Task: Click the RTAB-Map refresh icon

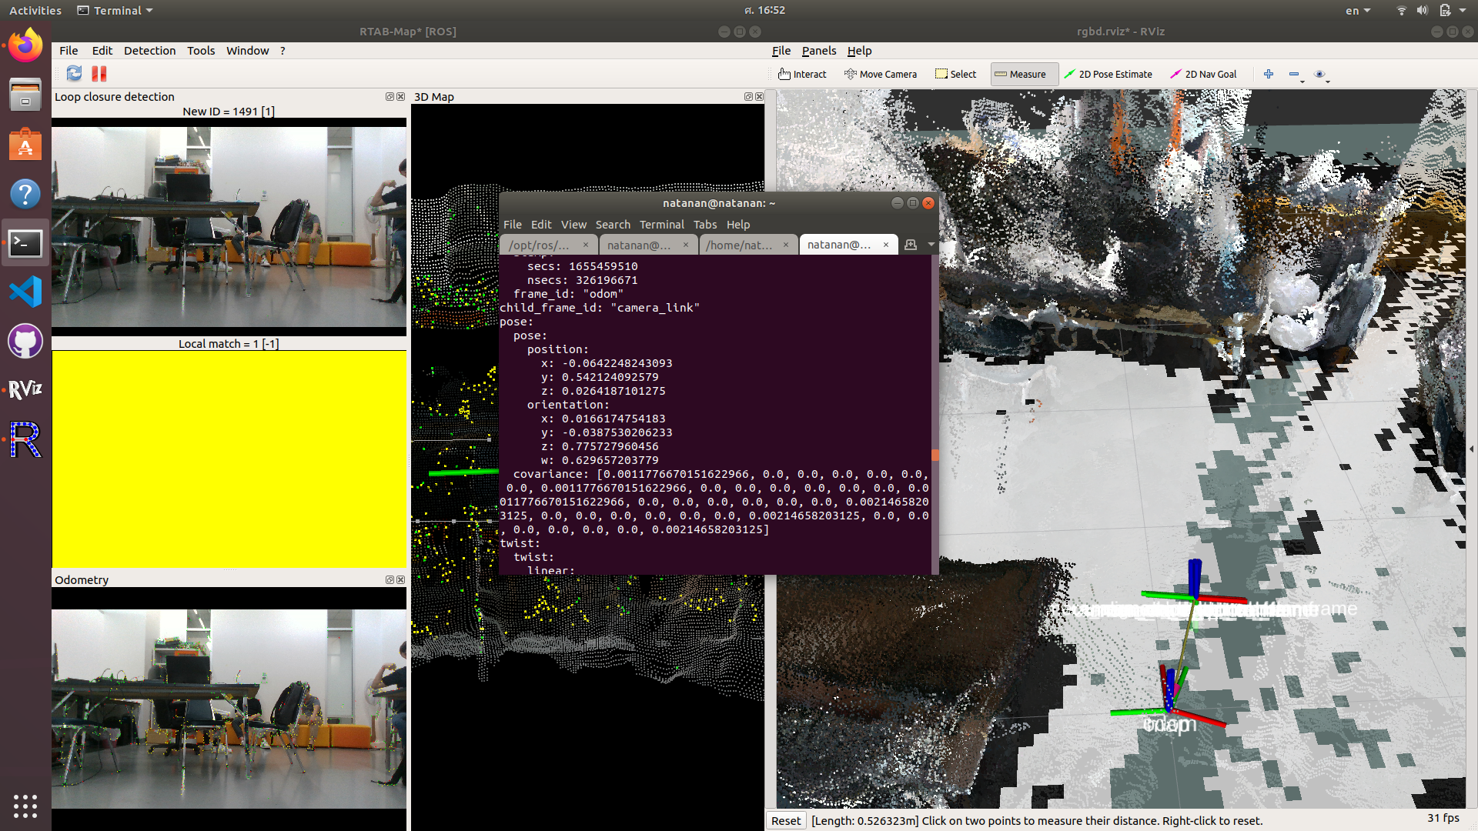Action: pyautogui.click(x=74, y=73)
